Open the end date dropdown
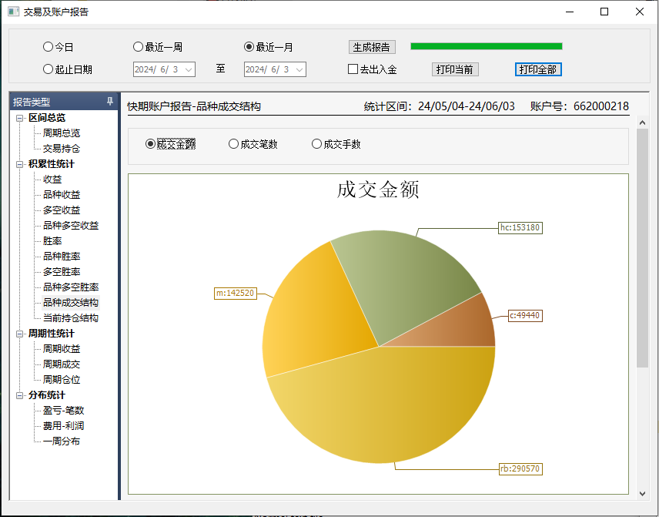 pos(299,70)
